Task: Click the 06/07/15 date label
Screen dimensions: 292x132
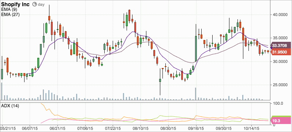Action: [x=29, y=128]
